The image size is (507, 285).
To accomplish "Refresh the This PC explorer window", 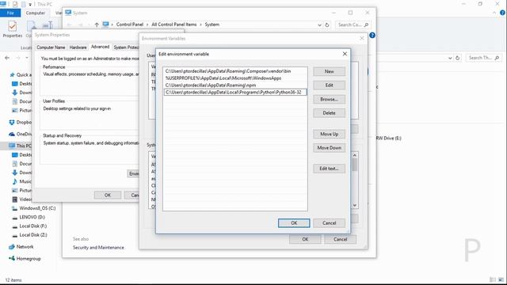I will pos(457,58).
